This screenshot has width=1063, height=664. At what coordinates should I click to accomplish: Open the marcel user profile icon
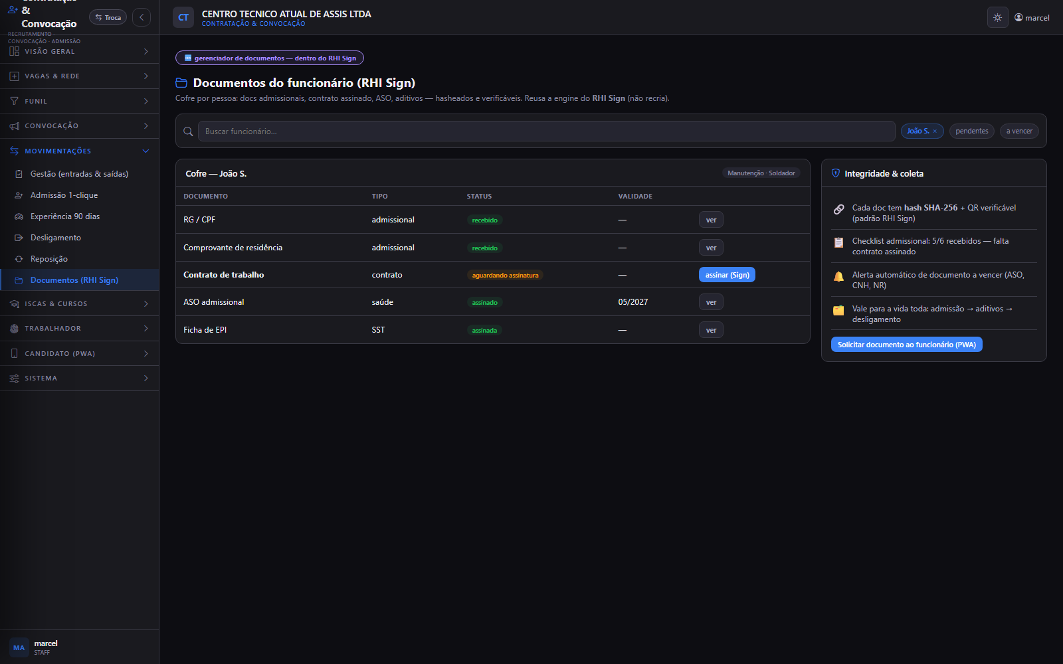(x=1018, y=18)
